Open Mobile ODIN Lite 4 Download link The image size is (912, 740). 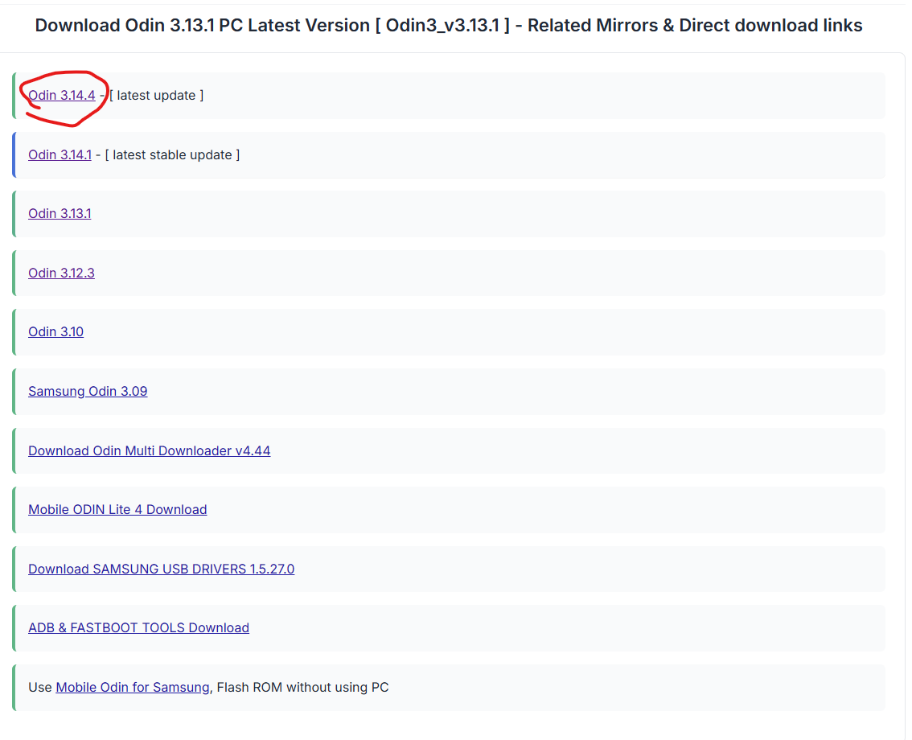(x=117, y=510)
